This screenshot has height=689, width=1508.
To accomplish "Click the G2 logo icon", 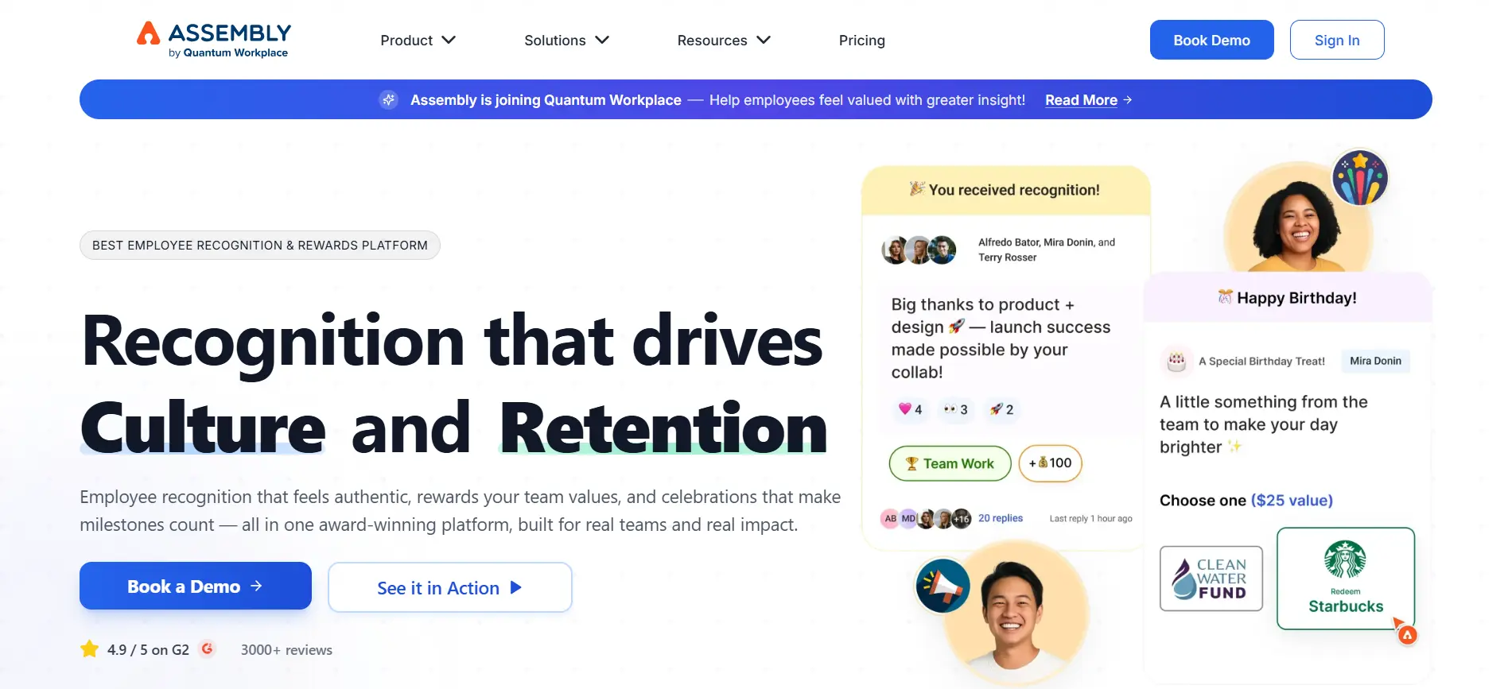I will click(207, 648).
